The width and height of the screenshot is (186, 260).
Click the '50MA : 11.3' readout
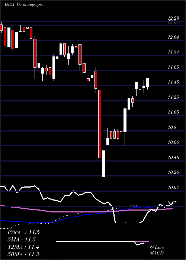tap(23, 254)
